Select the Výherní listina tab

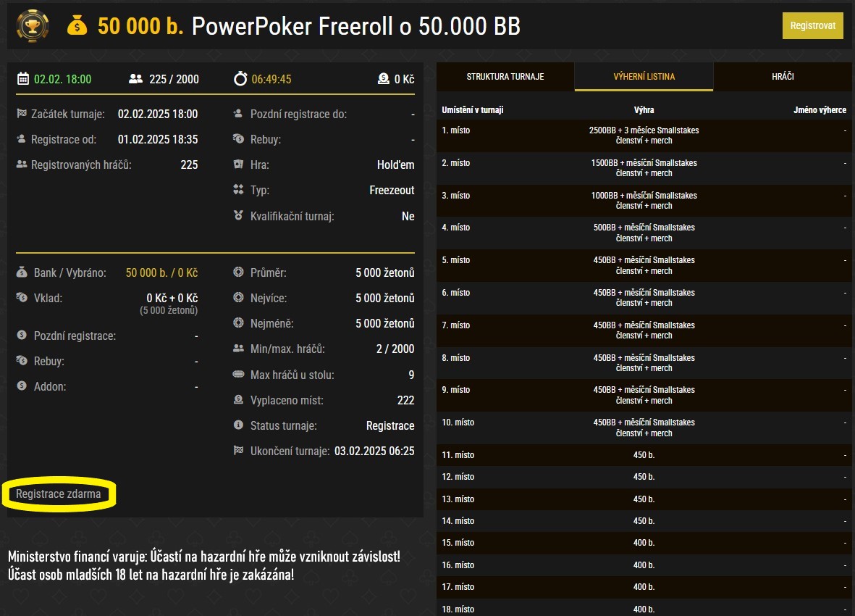[644, 76]
